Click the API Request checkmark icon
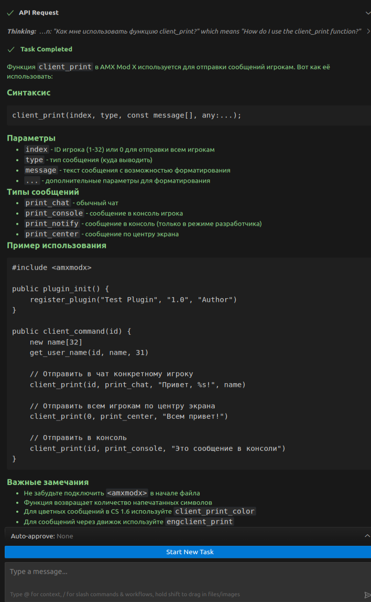Viewport: 371px width, 602px height. [10, 13]
